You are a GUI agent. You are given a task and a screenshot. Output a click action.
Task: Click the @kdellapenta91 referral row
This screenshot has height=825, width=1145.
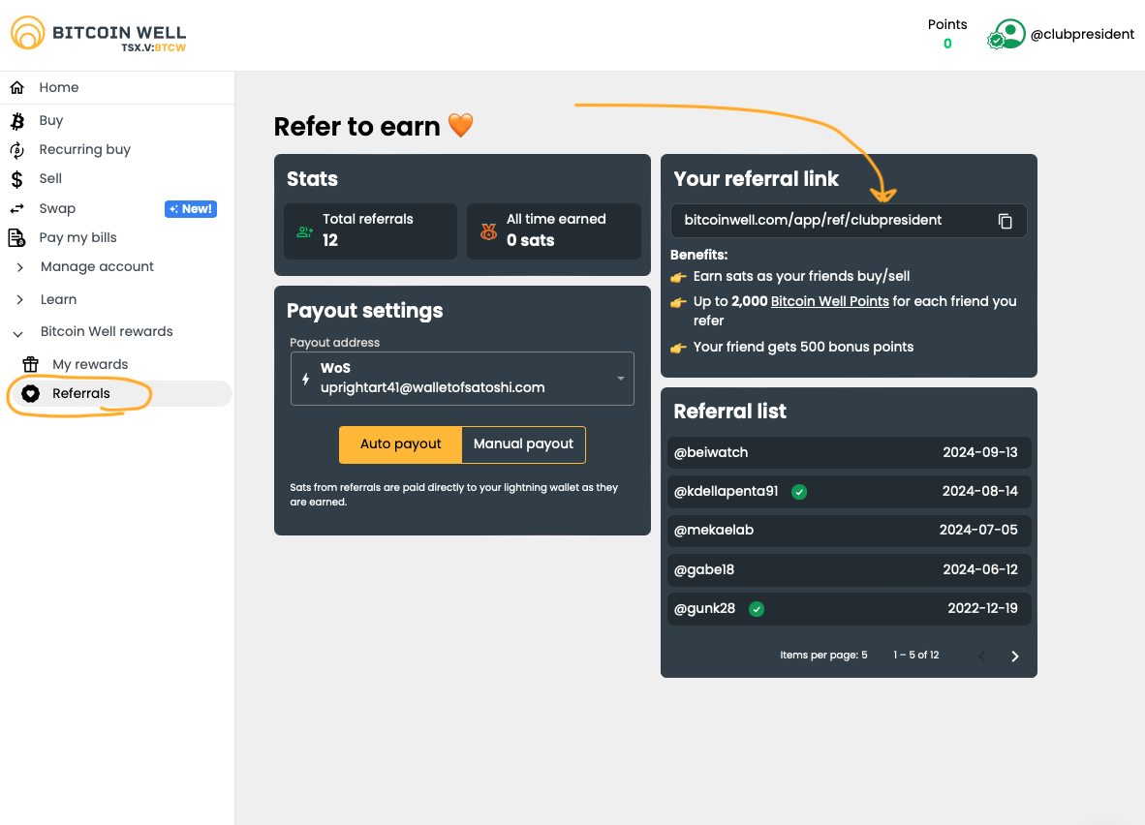pos(848,492)
